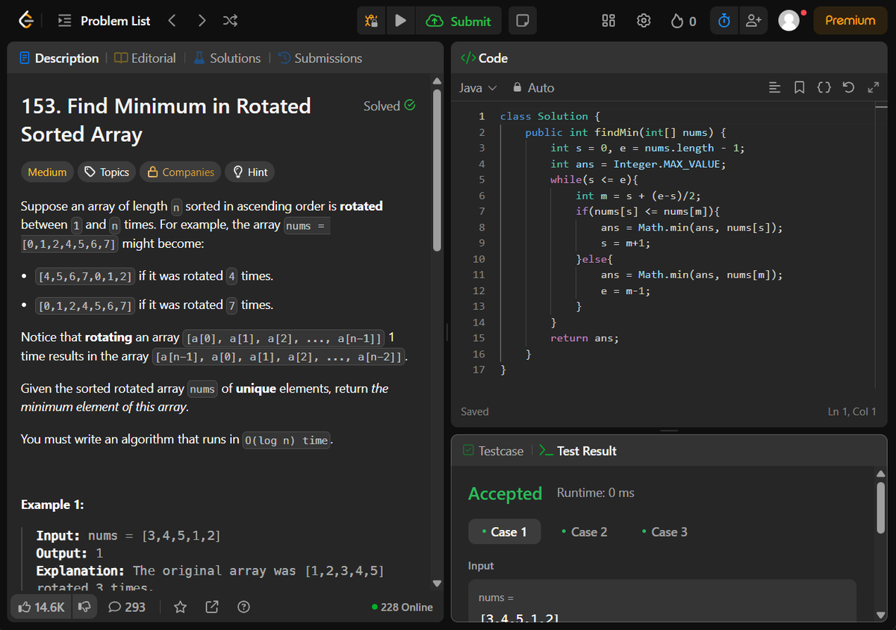Pick a random problem via shuffle icon

tap(231, 21)
